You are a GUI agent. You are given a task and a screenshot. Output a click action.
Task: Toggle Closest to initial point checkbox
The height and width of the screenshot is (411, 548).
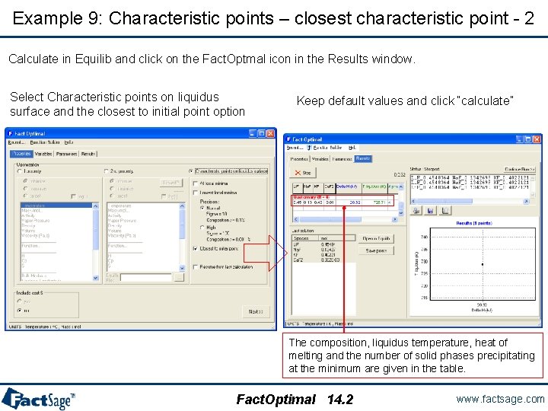(196, 248)
